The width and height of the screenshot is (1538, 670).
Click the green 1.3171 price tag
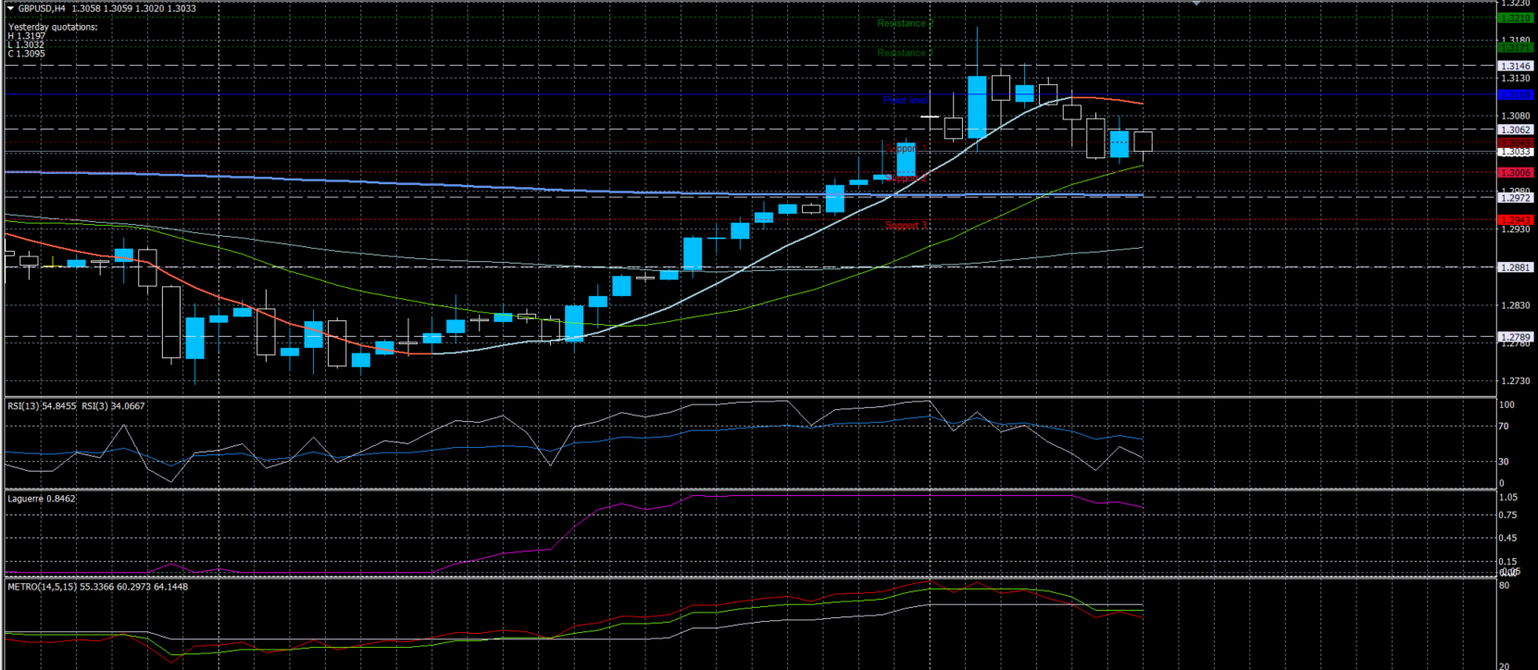tap(1516, 47)
